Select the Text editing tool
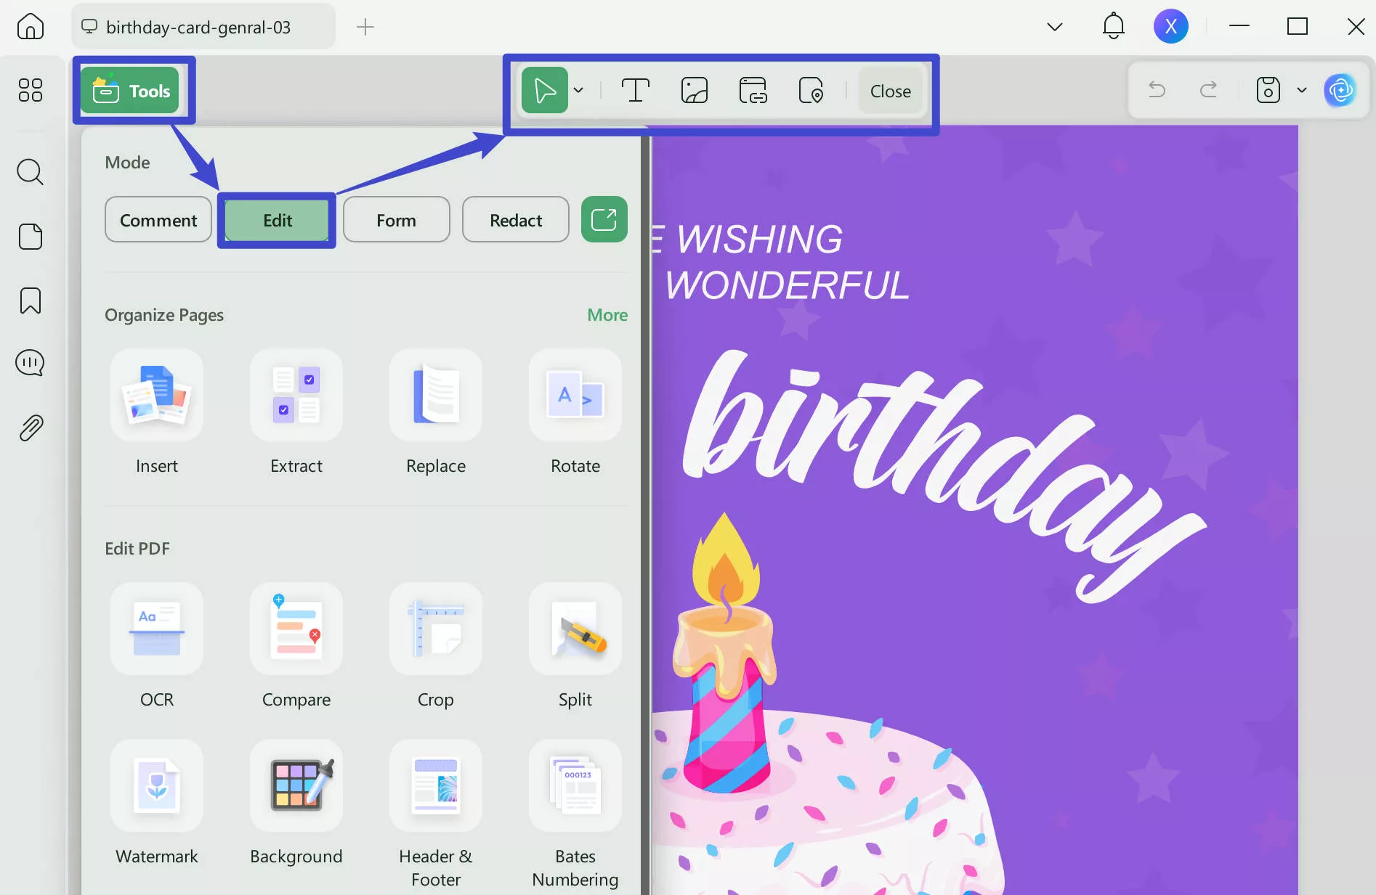Image resolution: width=1376 pixels, height=895 pixels. [634, 90]
